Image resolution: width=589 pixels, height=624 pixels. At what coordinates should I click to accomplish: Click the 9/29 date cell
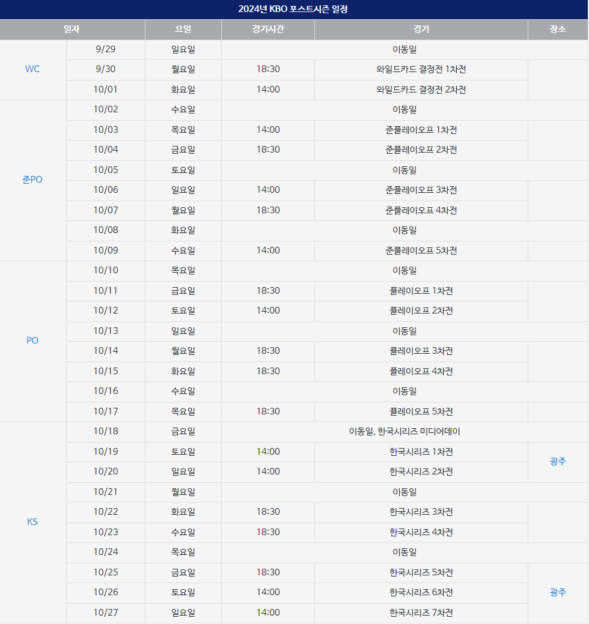coord(106,49)
